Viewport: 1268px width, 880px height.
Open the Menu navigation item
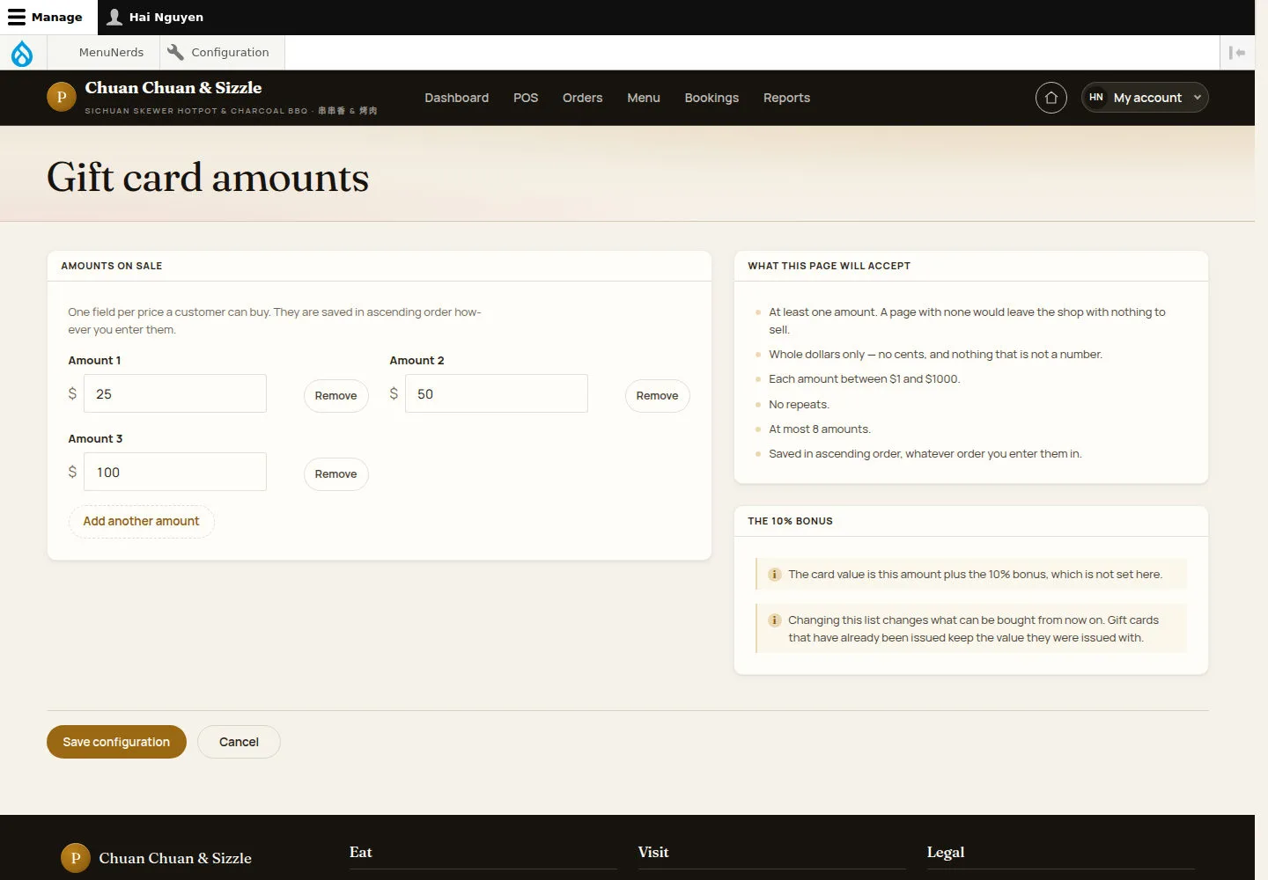pyautogui.click(x=644, y=98)
